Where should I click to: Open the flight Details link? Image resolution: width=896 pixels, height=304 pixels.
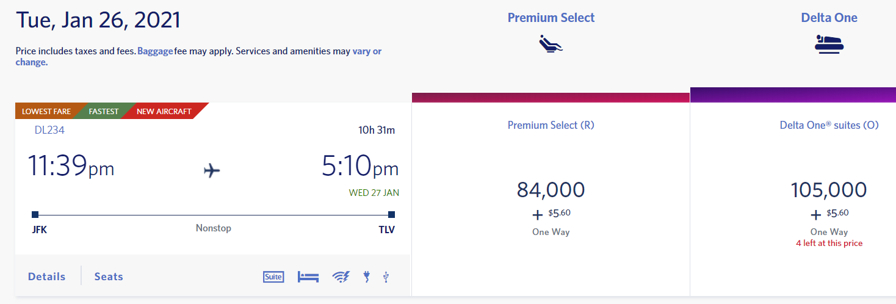coord(46,277)
